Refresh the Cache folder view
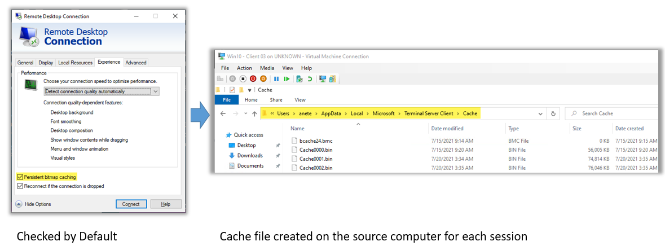 (553, 114)
